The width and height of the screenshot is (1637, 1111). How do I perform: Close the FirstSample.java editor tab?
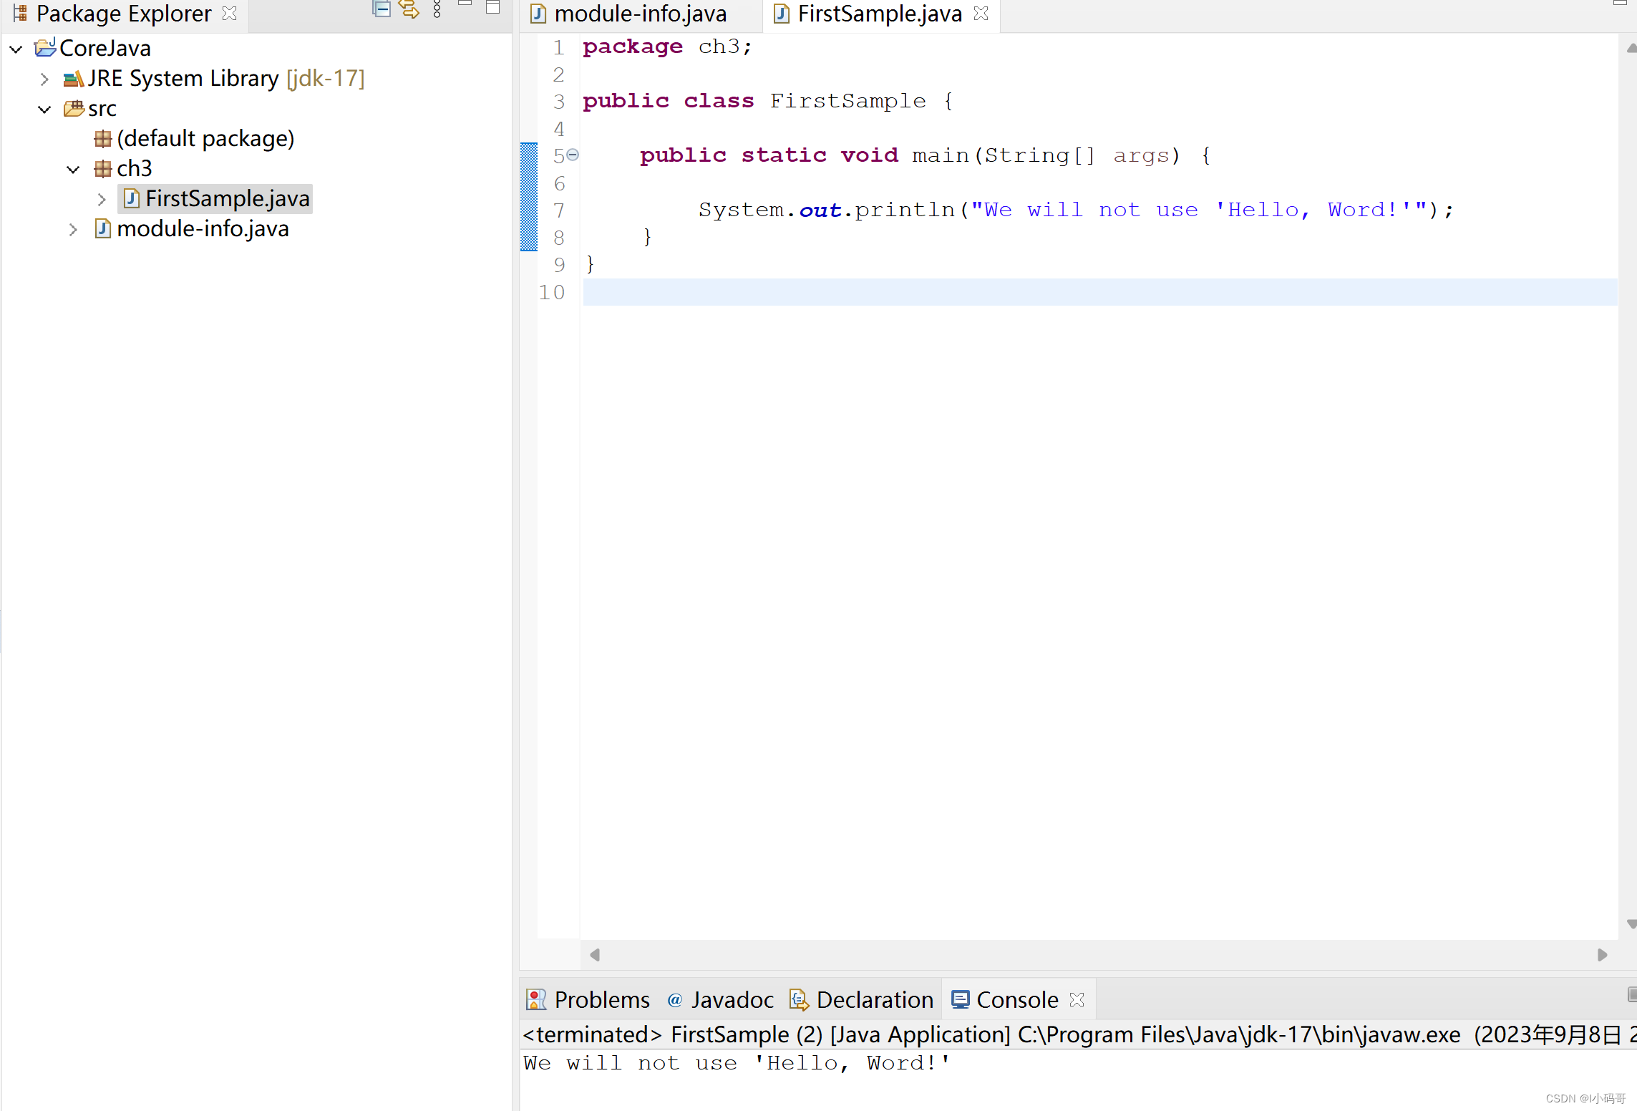pos(981,14)
